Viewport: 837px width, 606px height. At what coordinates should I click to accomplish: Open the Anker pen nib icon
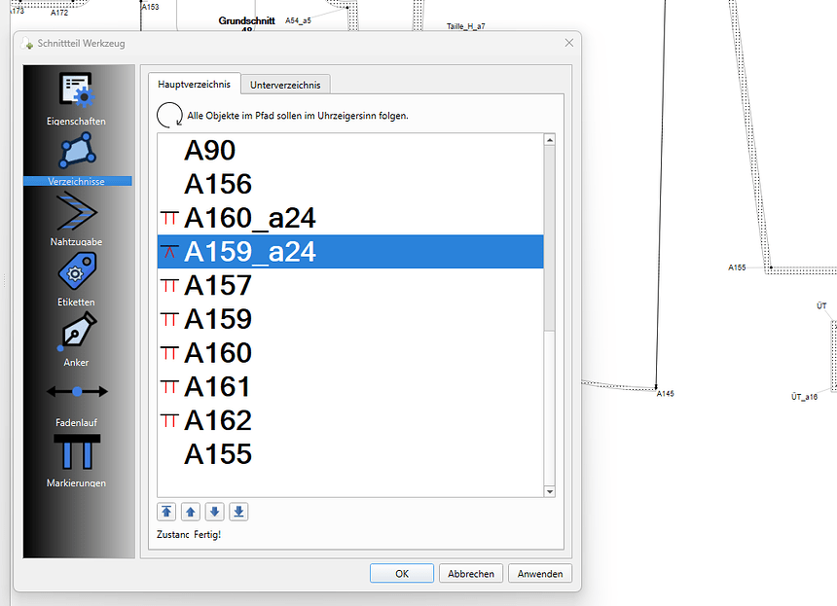pyautogui.click(x=77, y=332)
